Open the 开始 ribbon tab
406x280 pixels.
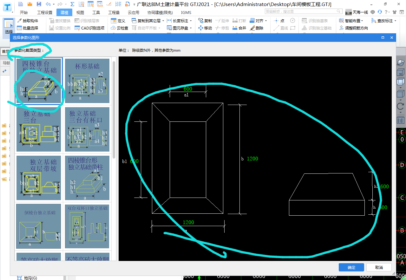point(23,12)
